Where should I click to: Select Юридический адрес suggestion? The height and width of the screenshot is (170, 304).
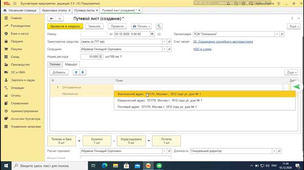pyautogui.click(x=205, y=101)
